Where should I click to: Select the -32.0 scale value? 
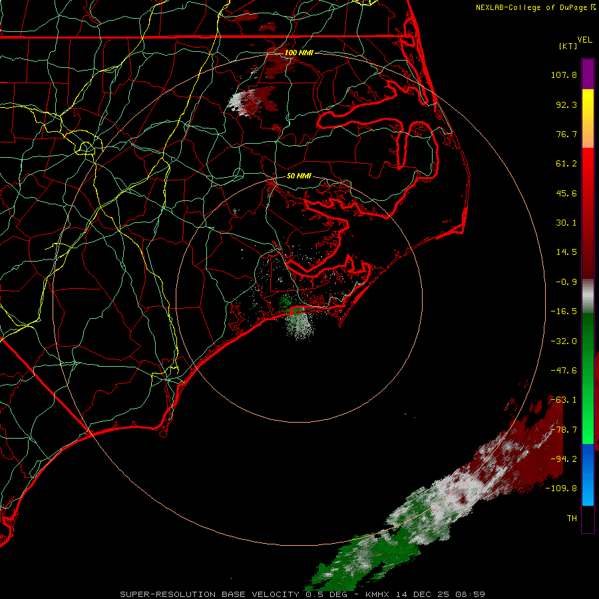click(564, 341)
